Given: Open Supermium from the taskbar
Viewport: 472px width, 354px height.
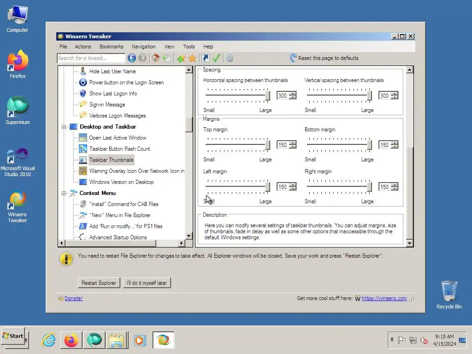Looking at the screenshot, I should click(94, 340).
